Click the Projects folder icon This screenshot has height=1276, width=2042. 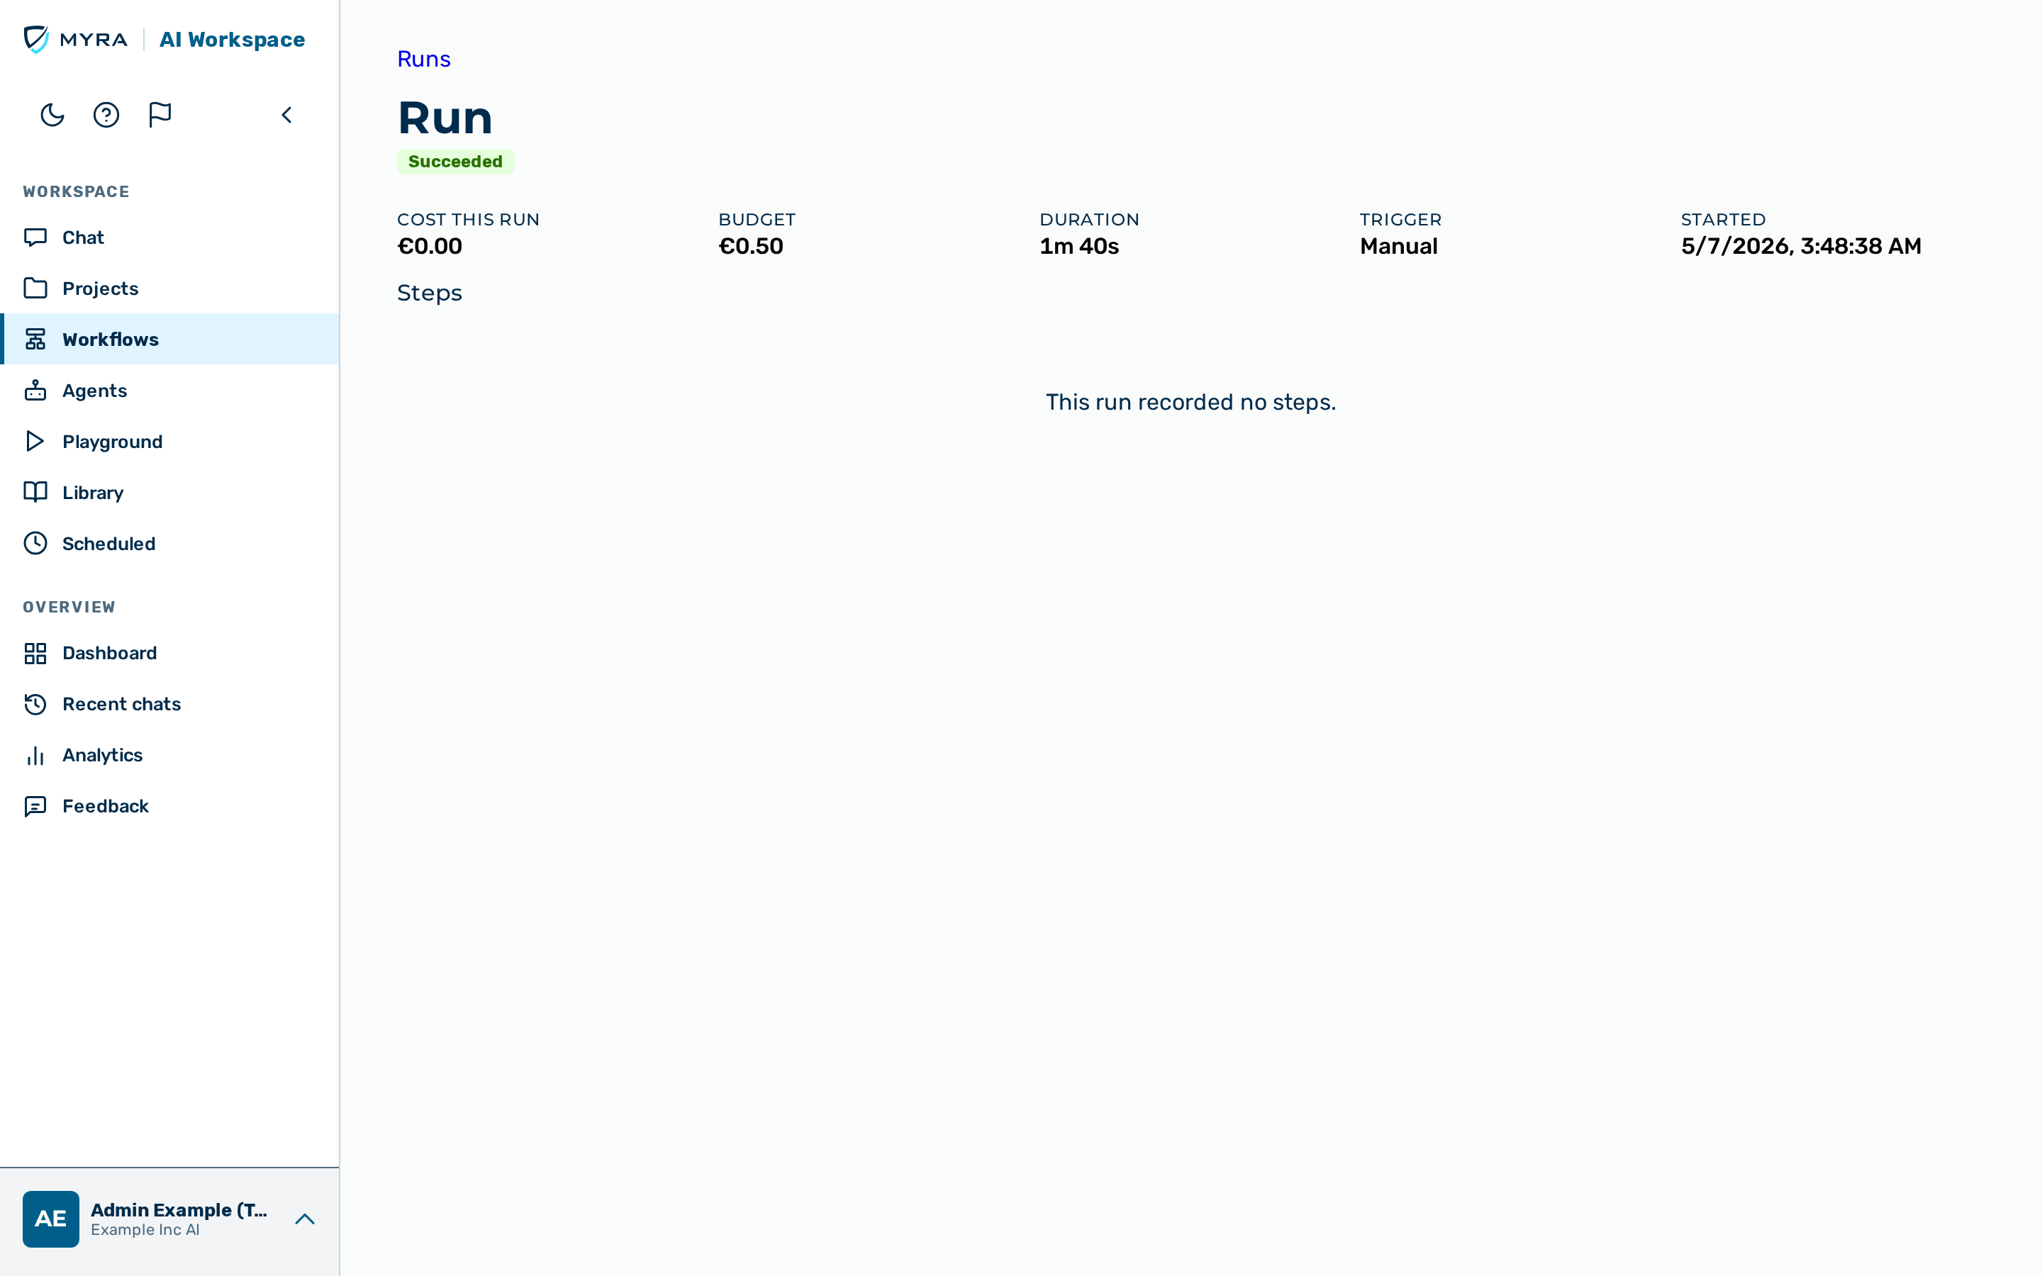click(x=35, y=288)
